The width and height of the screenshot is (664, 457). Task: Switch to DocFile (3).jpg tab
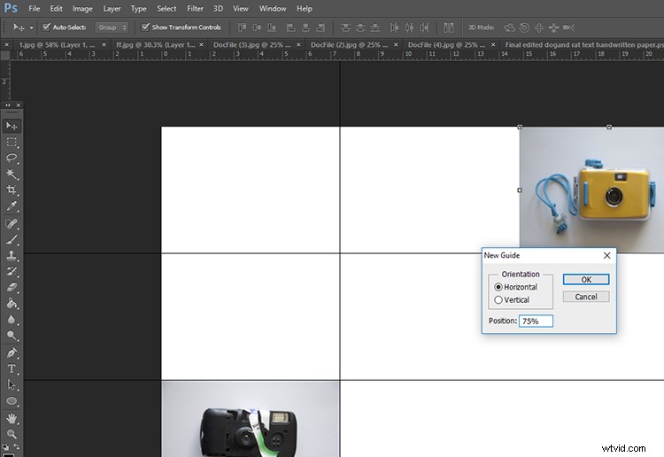(x=252, y=44)
